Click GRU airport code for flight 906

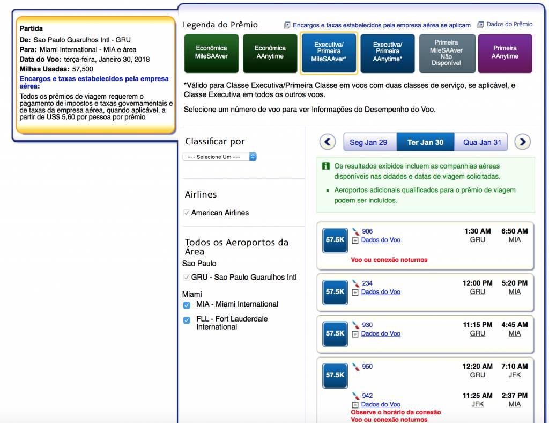478,240
